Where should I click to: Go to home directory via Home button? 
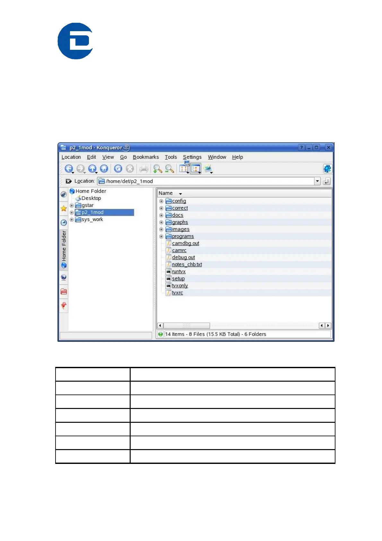tap(104, 169)
